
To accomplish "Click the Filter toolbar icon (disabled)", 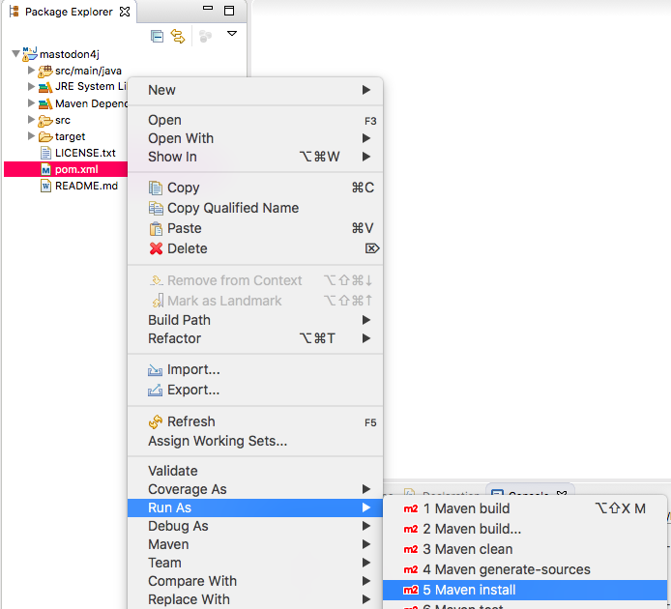I will pos(205,37).
